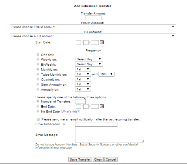Click into the Email Notification To field
The width and height of the screenshot is (187, 165).
click(x=96, y=124)
